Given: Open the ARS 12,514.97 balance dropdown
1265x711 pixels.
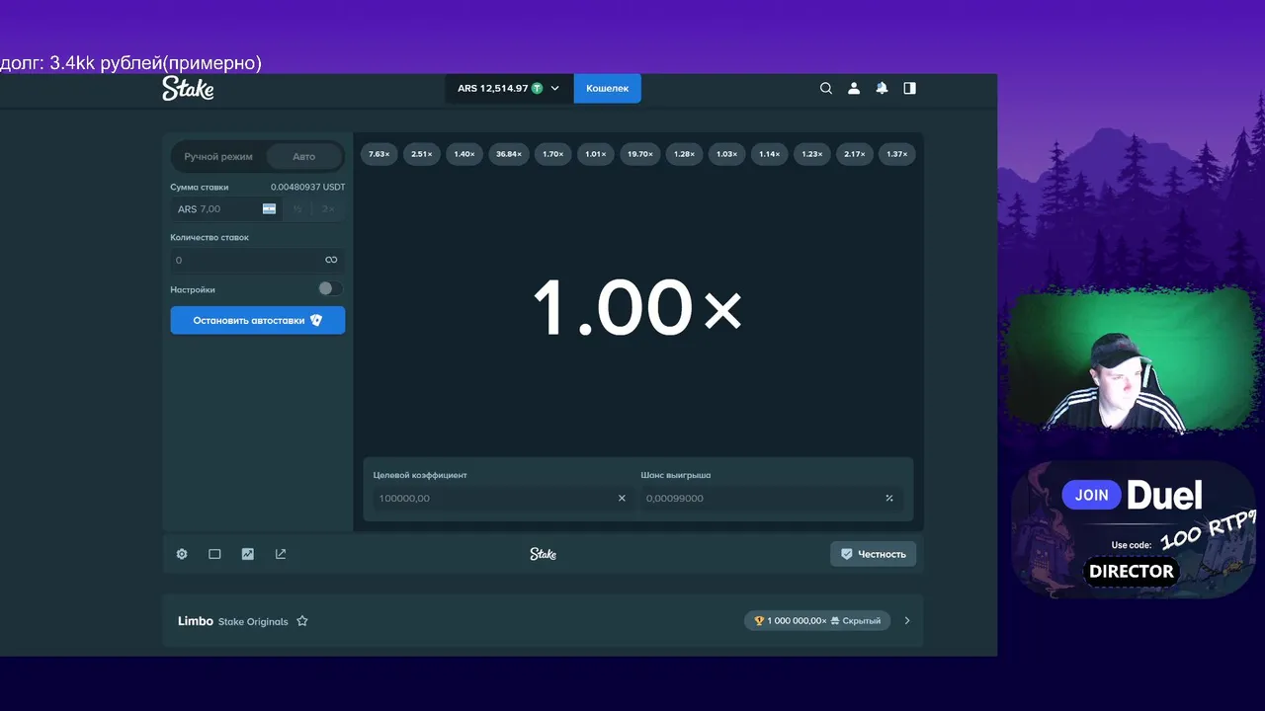Looking at the screenshot, I should 508,88.
